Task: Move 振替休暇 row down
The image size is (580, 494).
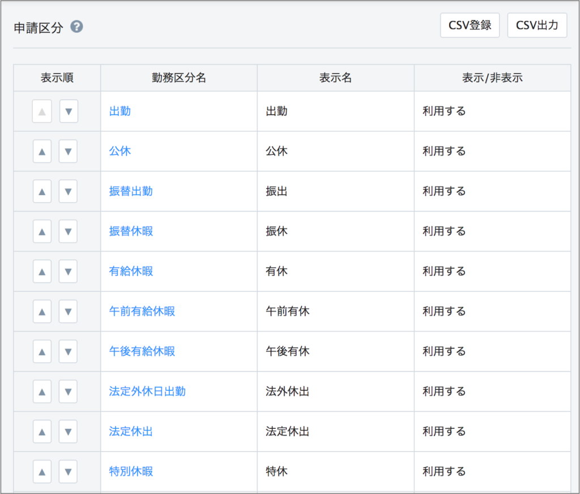Action: [x=69, y=231]
